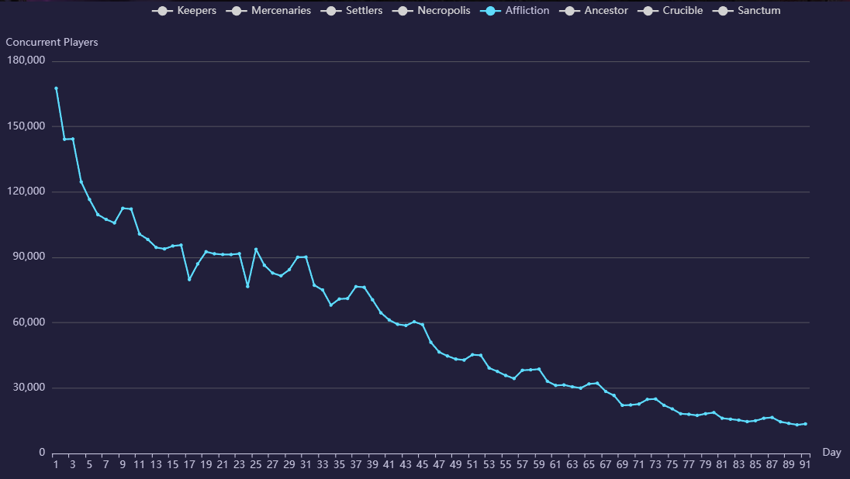Click the x-axis tick label 73
This screenshot has width=850, height=479.
coord(655,464)
